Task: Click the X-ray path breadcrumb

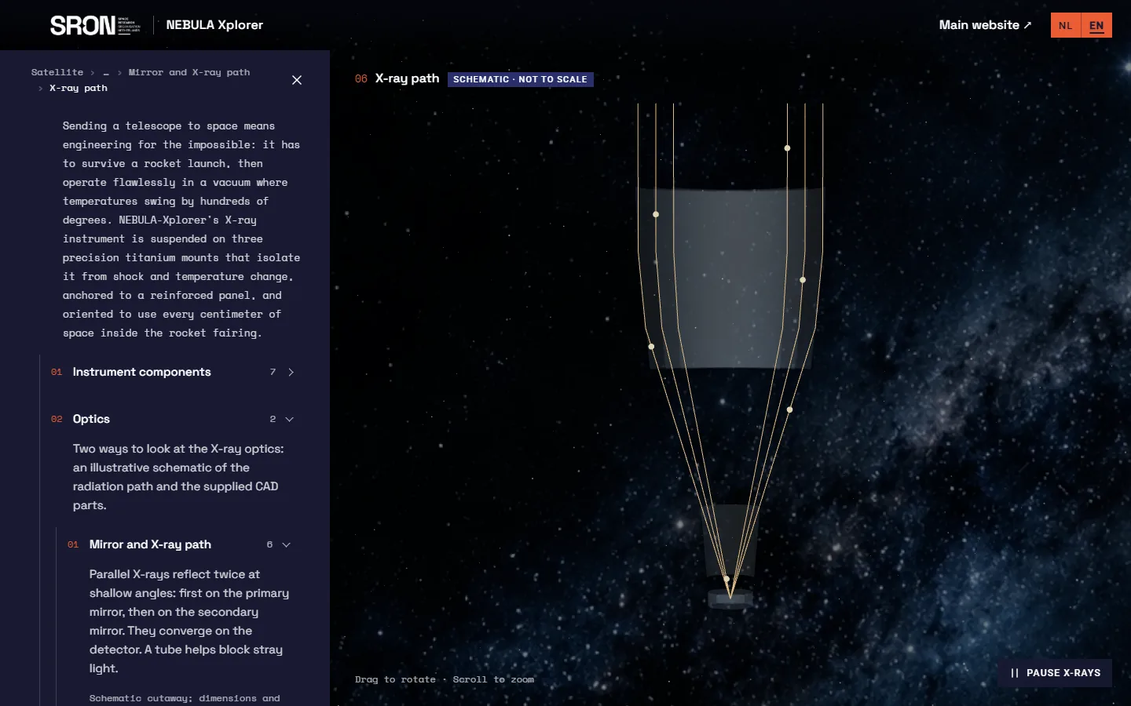Action: (x=79, y=88)
